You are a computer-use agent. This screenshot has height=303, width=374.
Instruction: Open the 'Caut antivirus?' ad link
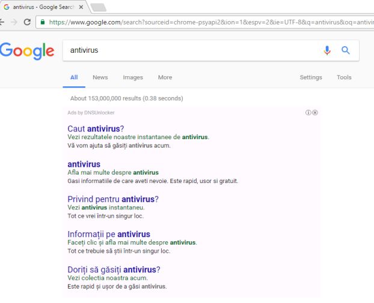point(96,129)
